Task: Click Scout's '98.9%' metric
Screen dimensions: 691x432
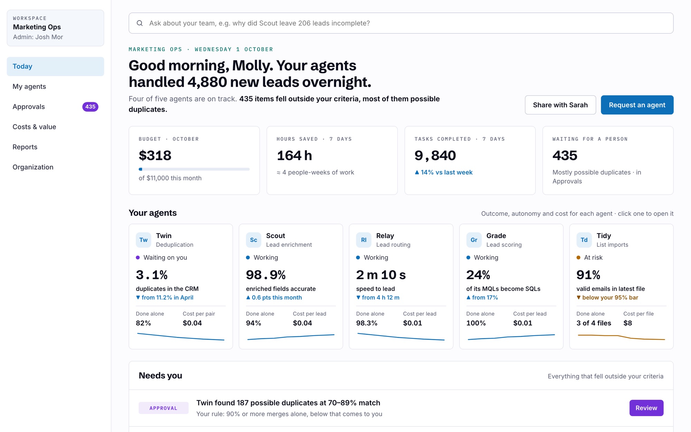Action: point(266,275)
